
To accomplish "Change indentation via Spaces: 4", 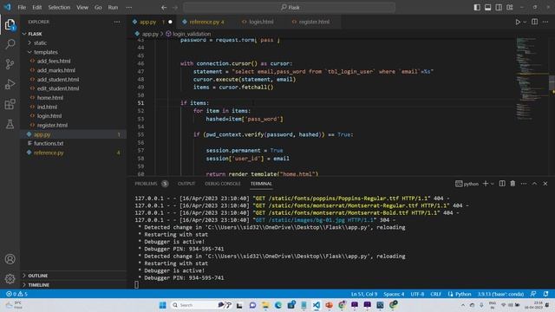I will (x=394, y=294).
